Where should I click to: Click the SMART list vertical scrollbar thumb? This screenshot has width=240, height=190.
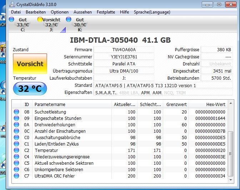pos(231,154)
